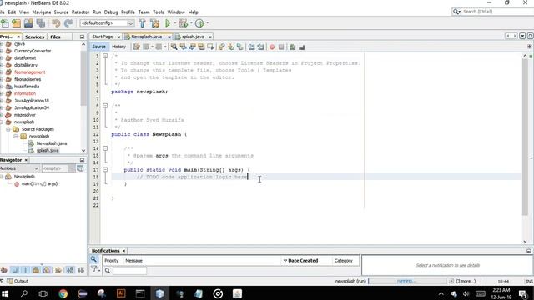This screenshot has width=534, height=300.
Task: Click the Redo toolbar icon
Action: [68, 23]
